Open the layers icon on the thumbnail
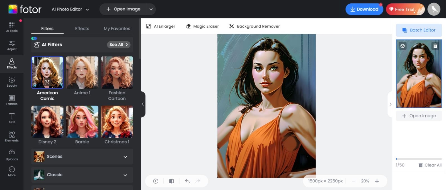 403,46
